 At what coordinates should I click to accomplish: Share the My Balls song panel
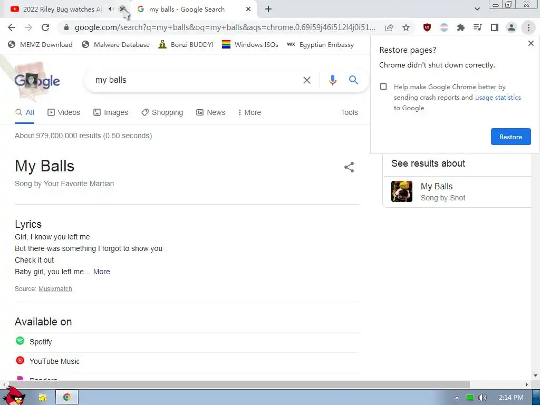pos(349,167)
